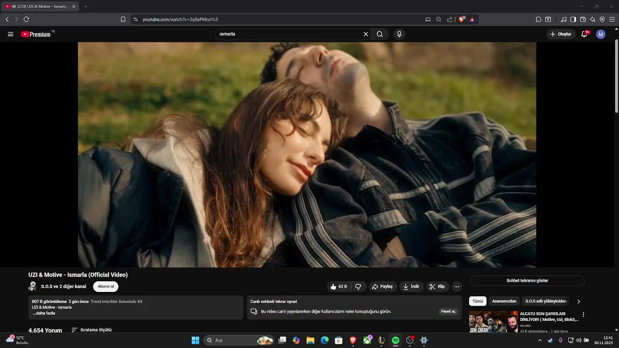Open the Sıralama ölçütü sort dropdown
Image resolution: width=619 pixels, height=348 pixels.
point(92,330)
